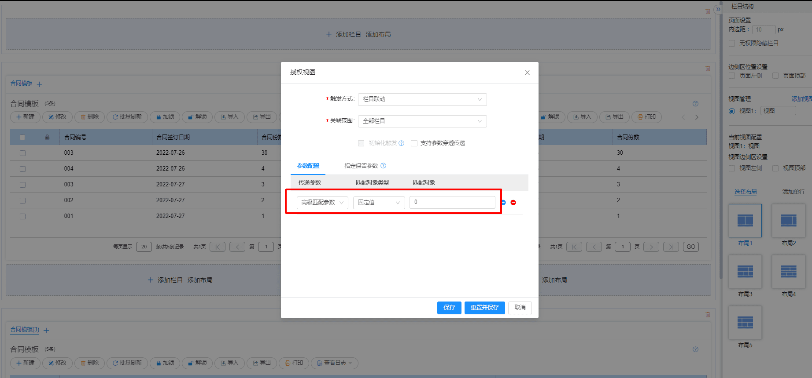Select the 布局1 layout thumbnail
The image size is (812, 378).
[x=745, y=221]
